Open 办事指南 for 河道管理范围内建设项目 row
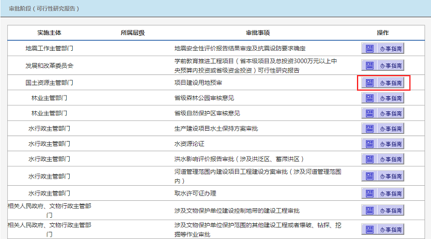 (382, 176)
